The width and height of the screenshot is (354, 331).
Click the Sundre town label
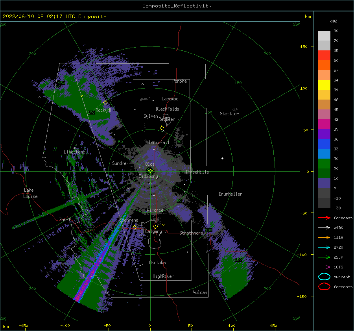pos(119,163)
